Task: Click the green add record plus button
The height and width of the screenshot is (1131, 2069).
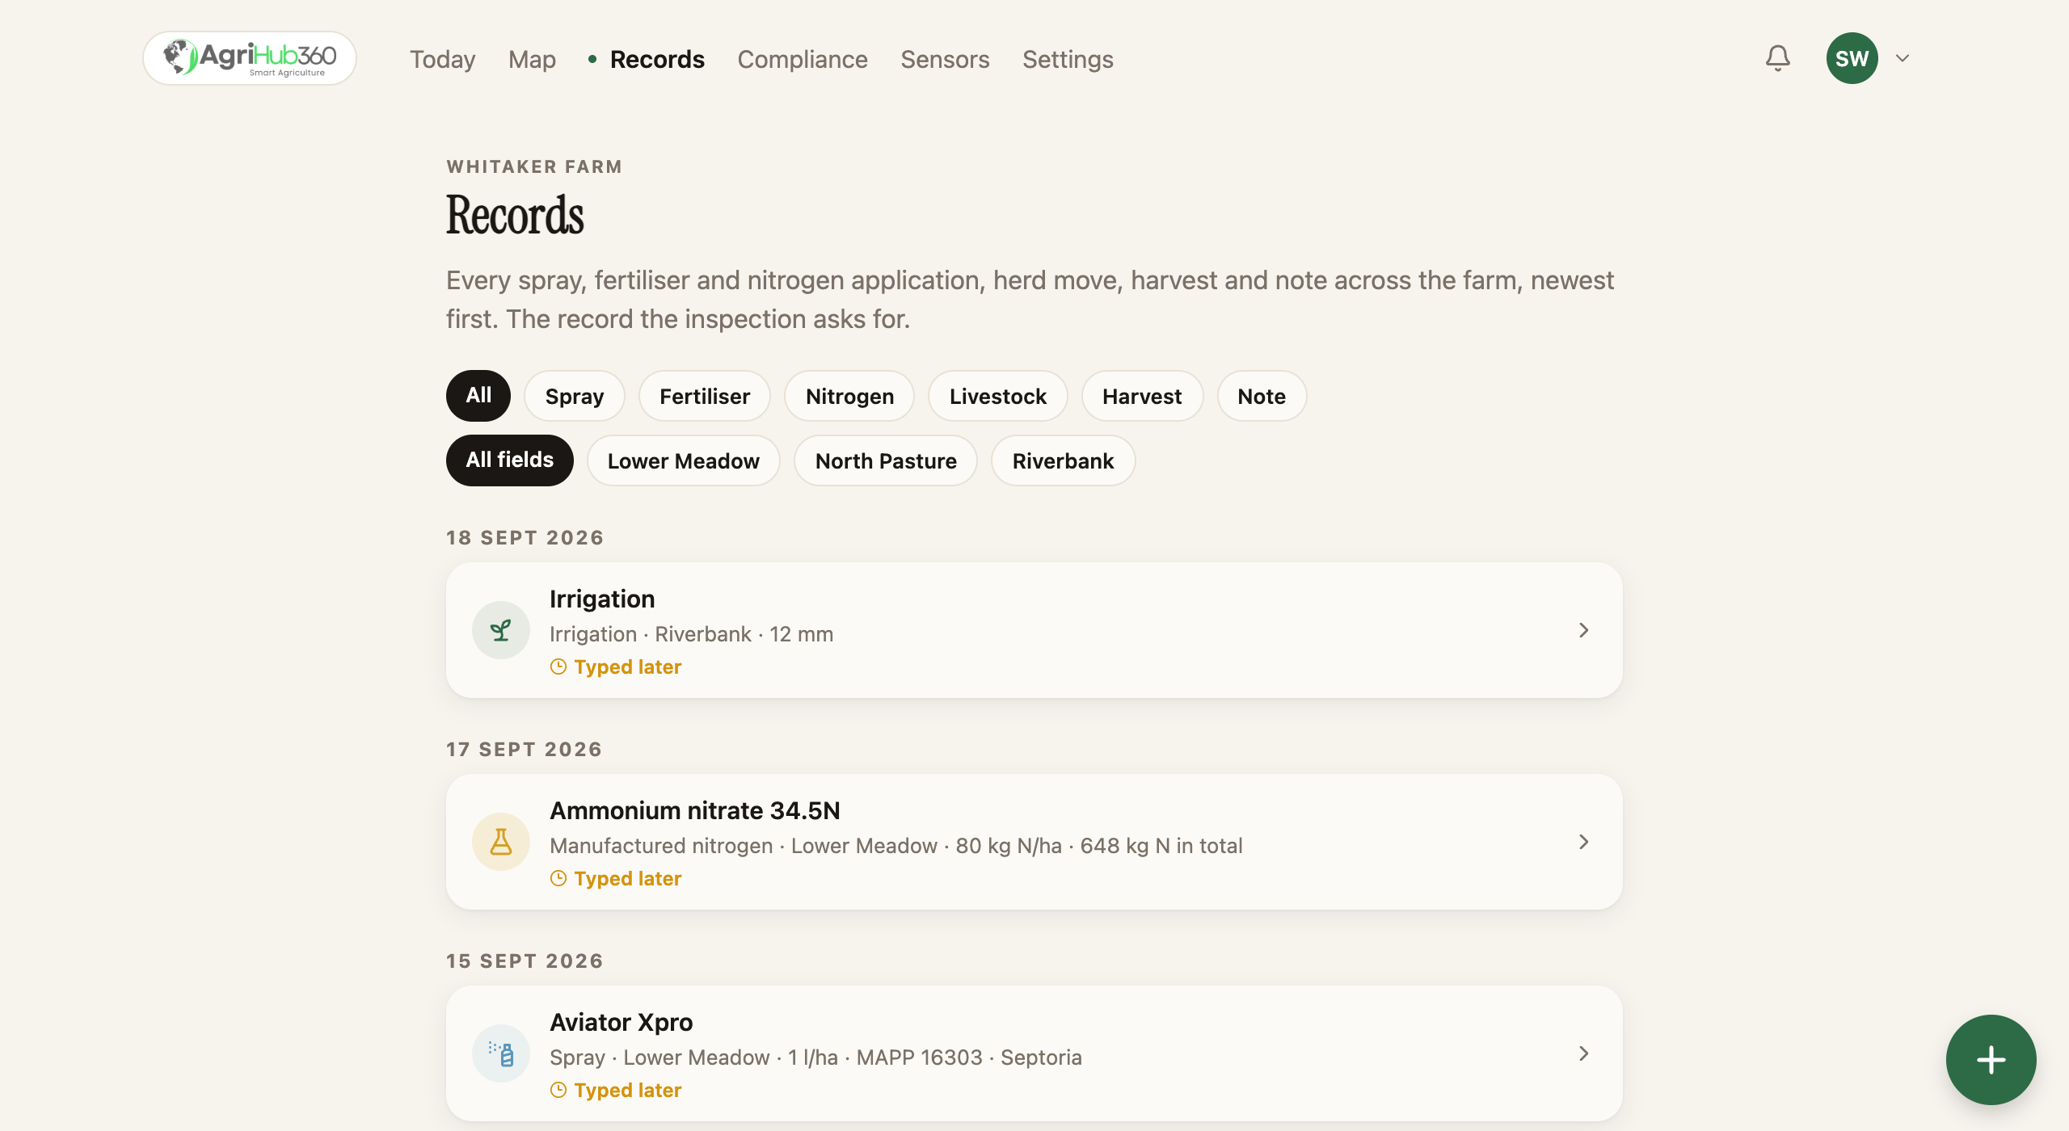Action: pyautogui.click(x=1991, y=1059)
